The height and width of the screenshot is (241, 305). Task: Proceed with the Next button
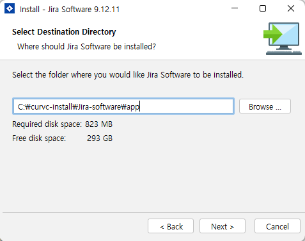click(x=223, y=226)
